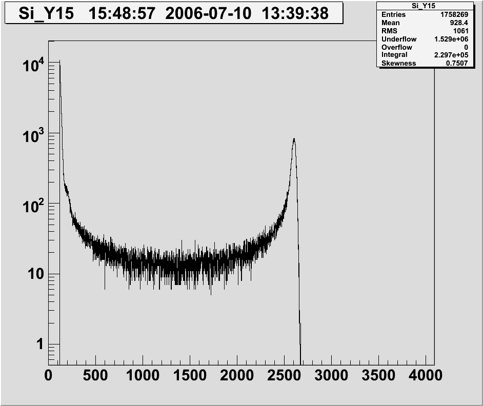Viewport: 483px width, 406px height.
Task: Click the x-axis label 4000
Action: click(426, 376)
